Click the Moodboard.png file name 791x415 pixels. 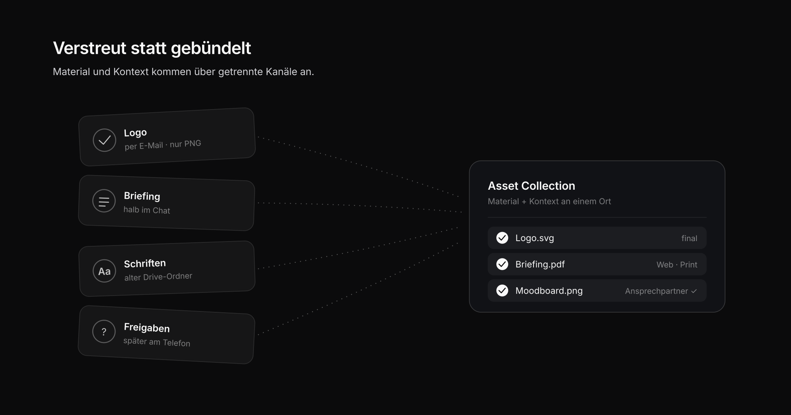coord(549,291)
